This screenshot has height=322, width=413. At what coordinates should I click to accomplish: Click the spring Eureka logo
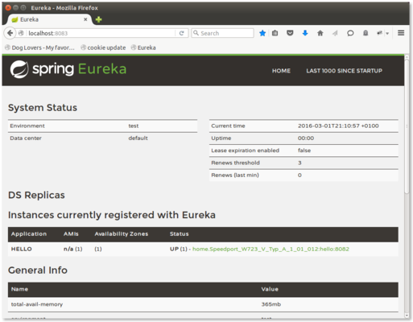68,69
